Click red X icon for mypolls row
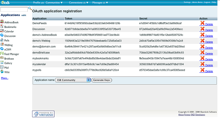The height and width of the screenshot is (121, 220). coord(202,70)
